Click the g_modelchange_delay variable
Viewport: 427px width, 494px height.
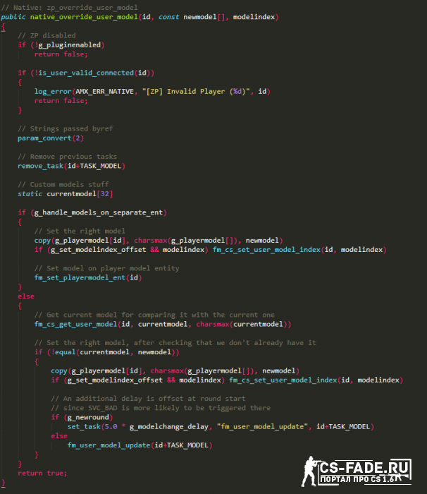(x=168, y=426)
